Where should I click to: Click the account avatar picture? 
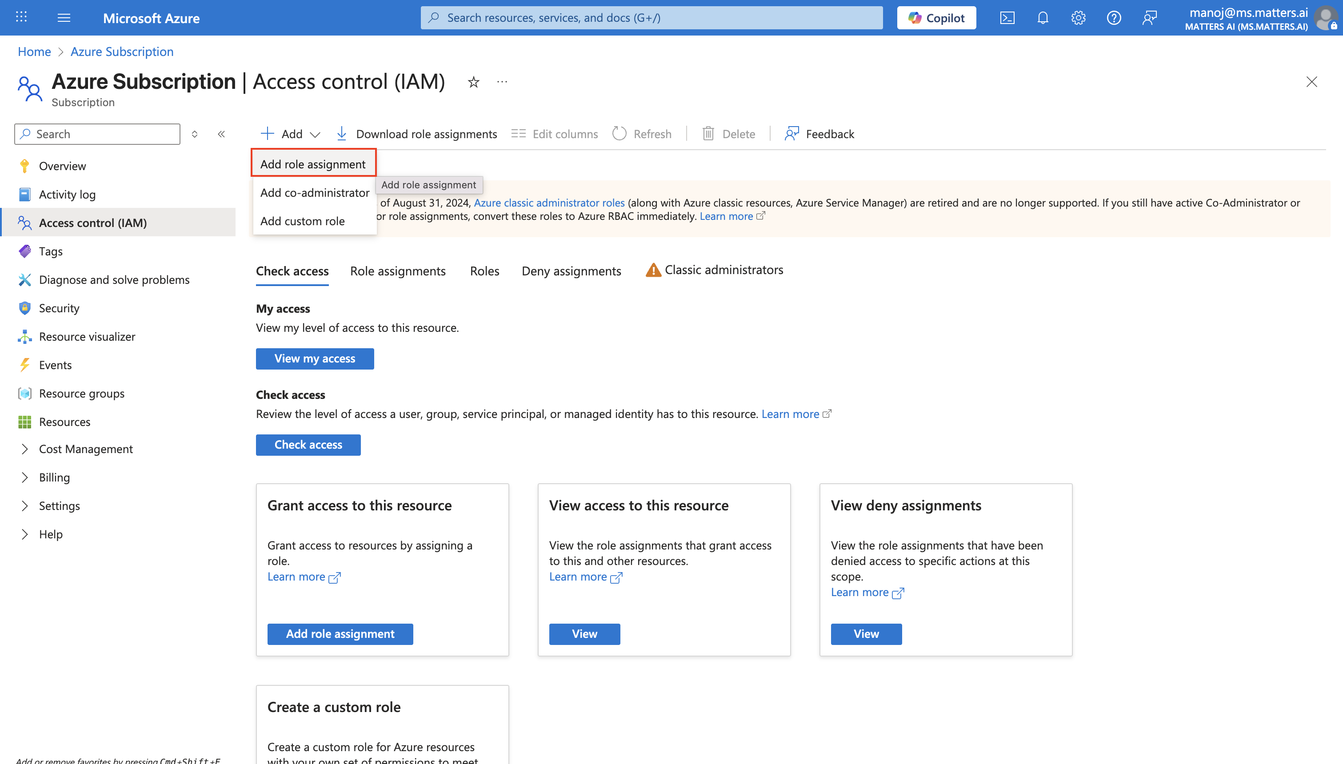[1326, 18]
